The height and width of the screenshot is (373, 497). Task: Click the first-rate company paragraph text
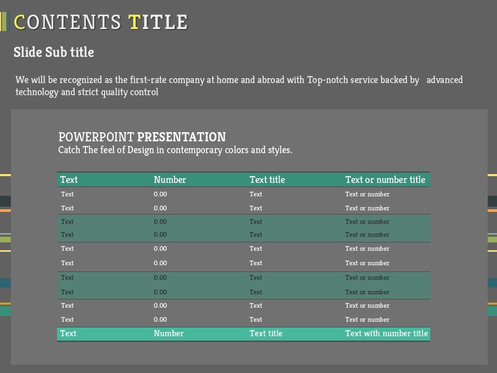point(239,85)
